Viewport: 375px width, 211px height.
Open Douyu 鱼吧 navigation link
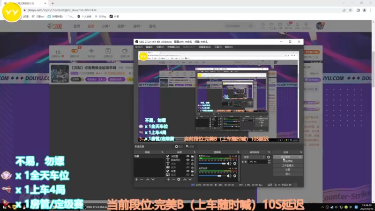tap(152, 26)
